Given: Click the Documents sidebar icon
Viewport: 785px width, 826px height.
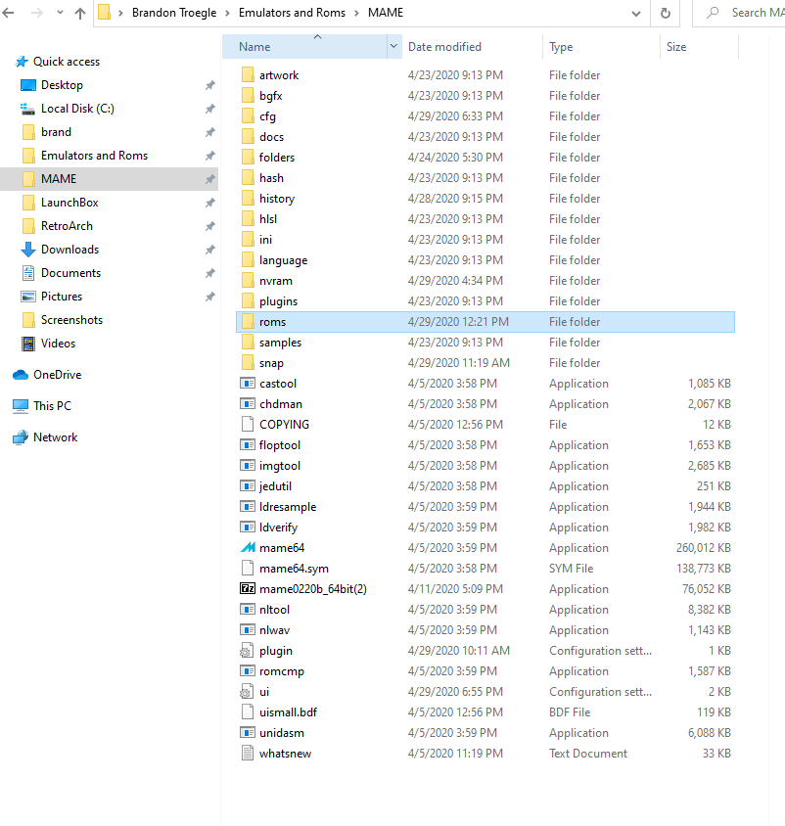Looking at the screenshot, I should tap(28, 273).
